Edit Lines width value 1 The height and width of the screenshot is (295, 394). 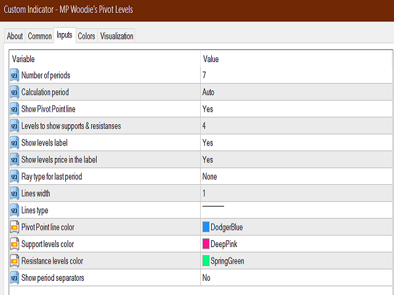[x=296, y=193]
